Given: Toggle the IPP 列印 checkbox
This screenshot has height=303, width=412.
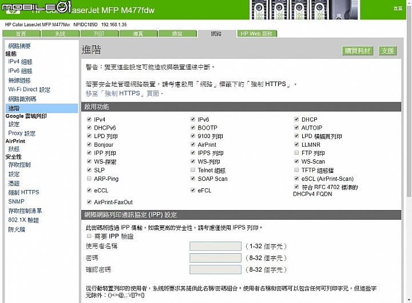Looking at the screenshot, I should coord(89,153).
